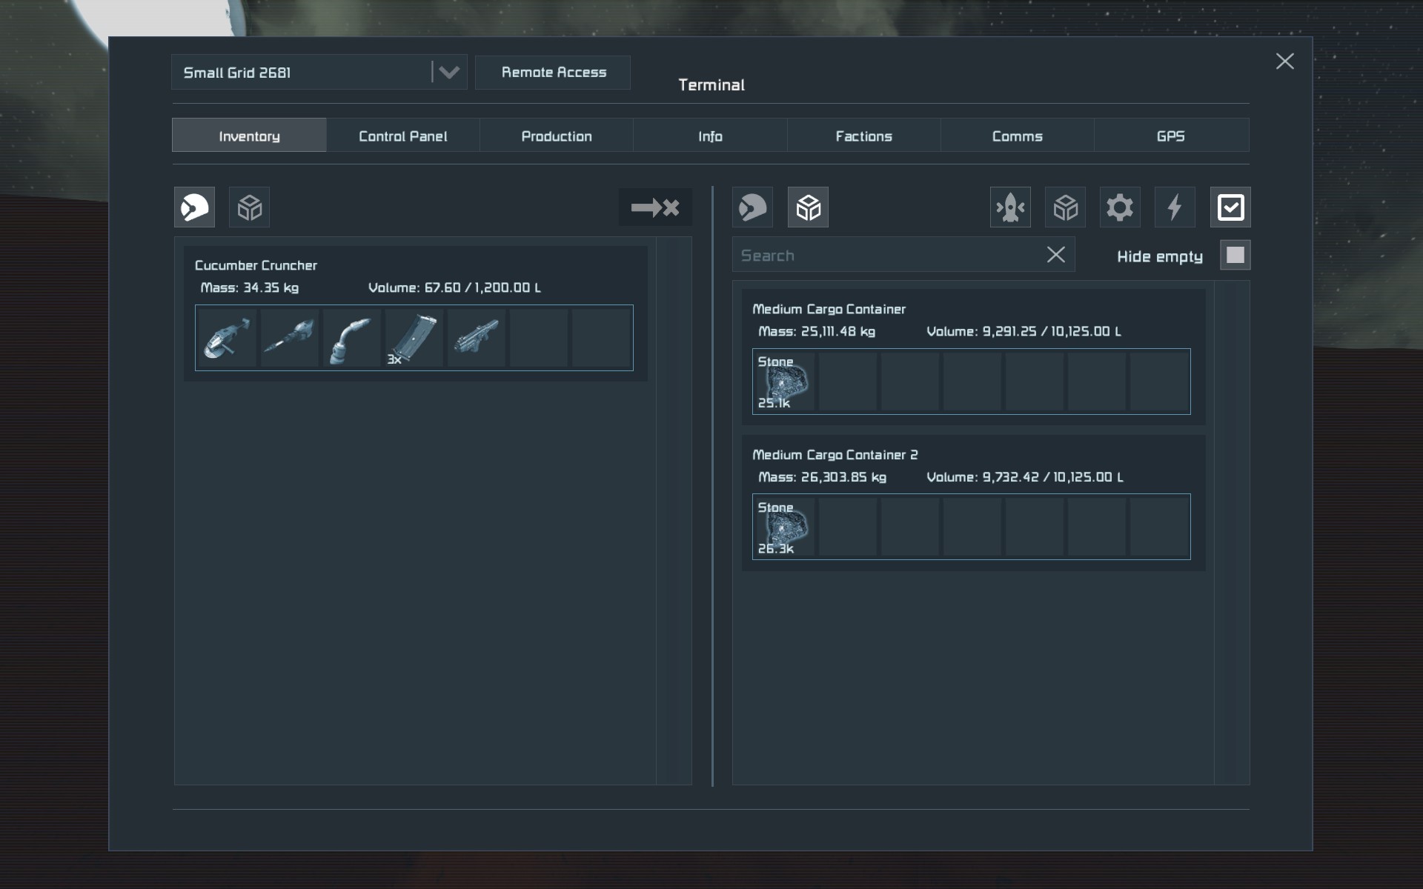Filter by storage cargo cube icon

(x=1065, y=207)
